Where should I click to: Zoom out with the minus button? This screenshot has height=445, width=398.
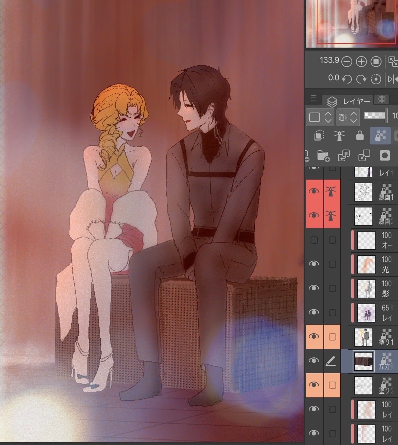(x=346, y=62)
